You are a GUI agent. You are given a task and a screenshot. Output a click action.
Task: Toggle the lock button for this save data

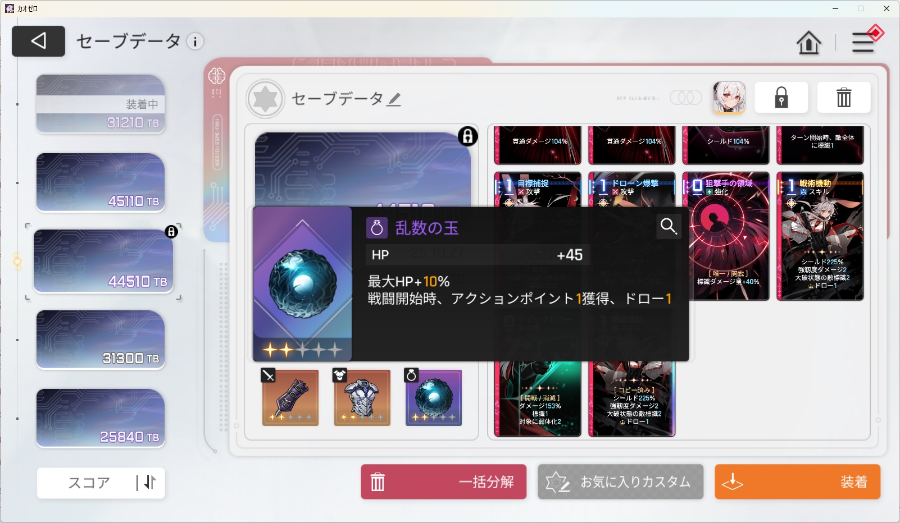[781, 98]
